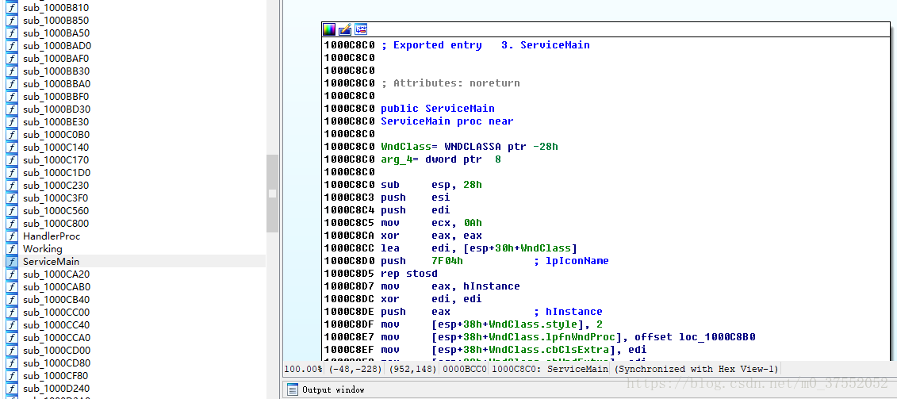
Task: Click function icon beside HandlerProc
Action: point(12,236)
